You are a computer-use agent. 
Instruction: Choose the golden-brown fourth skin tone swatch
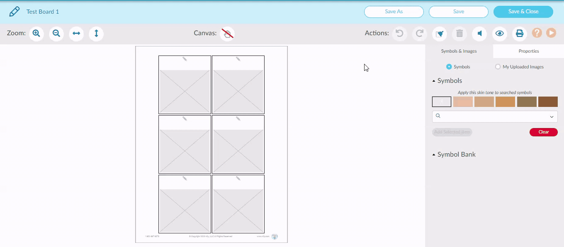point(505,102)
